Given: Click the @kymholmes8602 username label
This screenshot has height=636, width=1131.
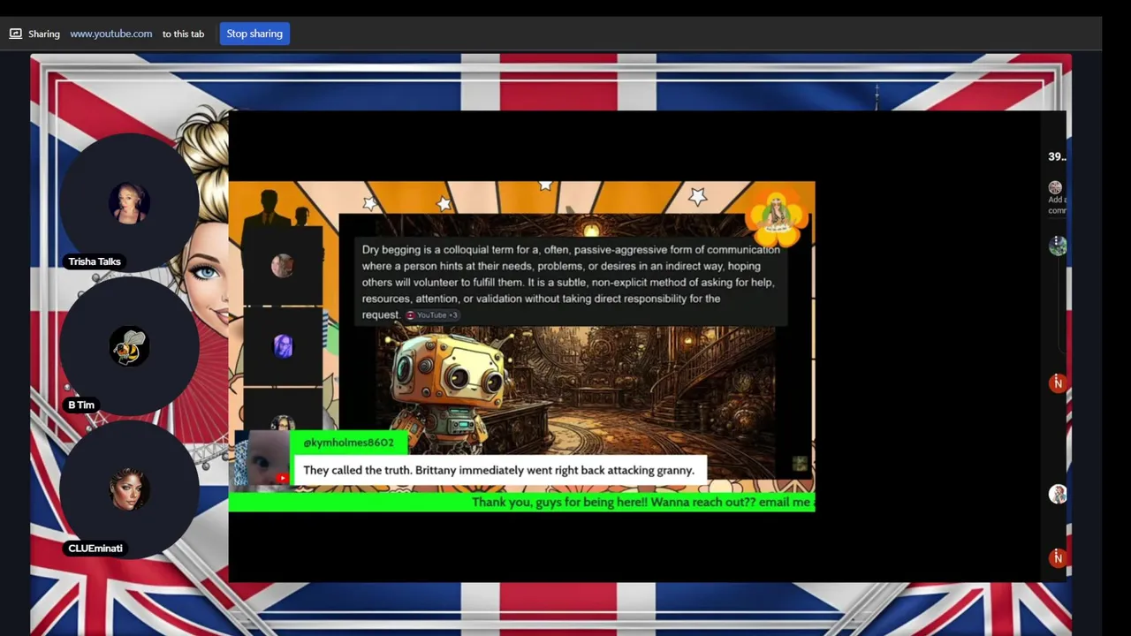Looking at the screenshot, I should [348, 443].
